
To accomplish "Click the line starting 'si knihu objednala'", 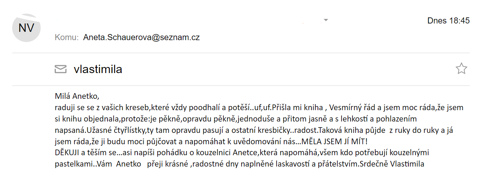I will (236, 119).
